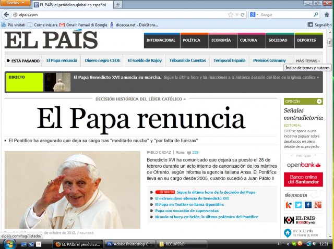Select the EL PAÍS browser tab

coord(72,5)
